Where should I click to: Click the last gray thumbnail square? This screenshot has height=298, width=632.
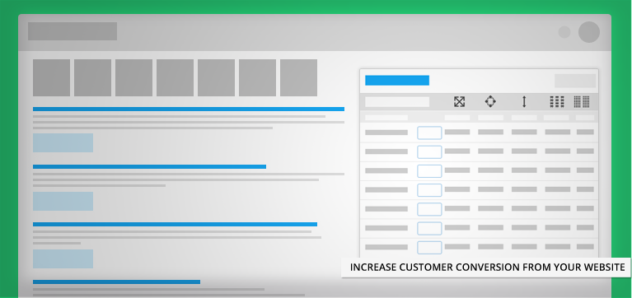point(298,77)
